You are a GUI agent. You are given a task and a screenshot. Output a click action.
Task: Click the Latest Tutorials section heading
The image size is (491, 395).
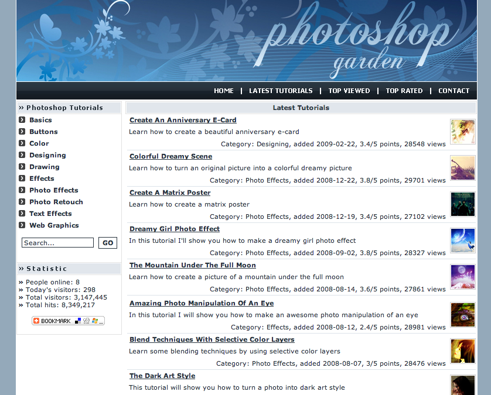(301, 108)
